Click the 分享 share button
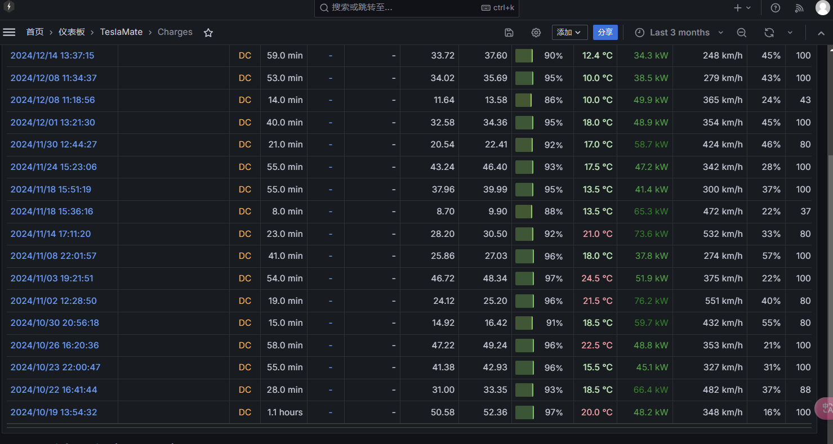Screen dimensions: 833x444 605,33
